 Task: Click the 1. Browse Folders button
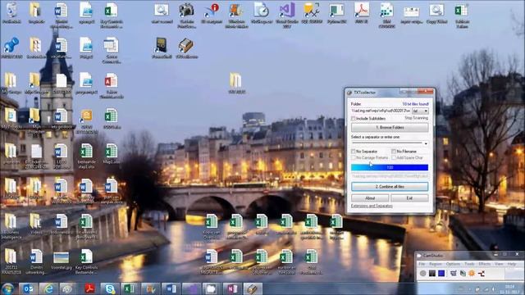pos(390,128)
